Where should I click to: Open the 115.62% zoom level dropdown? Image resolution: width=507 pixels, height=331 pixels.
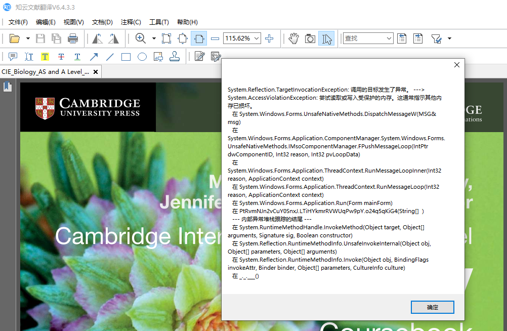pyautogui.click(x=257, y=38)
